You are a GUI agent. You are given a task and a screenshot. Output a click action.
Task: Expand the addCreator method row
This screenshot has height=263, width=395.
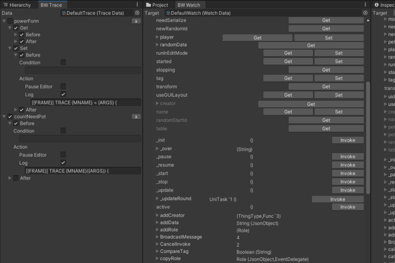157,215
